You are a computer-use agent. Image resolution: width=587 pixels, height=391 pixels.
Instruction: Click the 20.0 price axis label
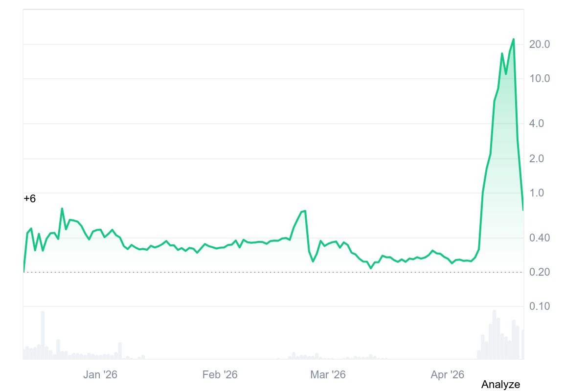pyautogui.click(x=540, y=44)
